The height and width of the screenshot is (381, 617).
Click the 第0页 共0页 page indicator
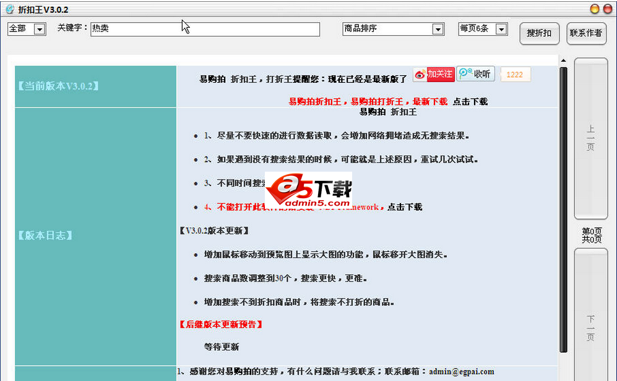(592, 235)
